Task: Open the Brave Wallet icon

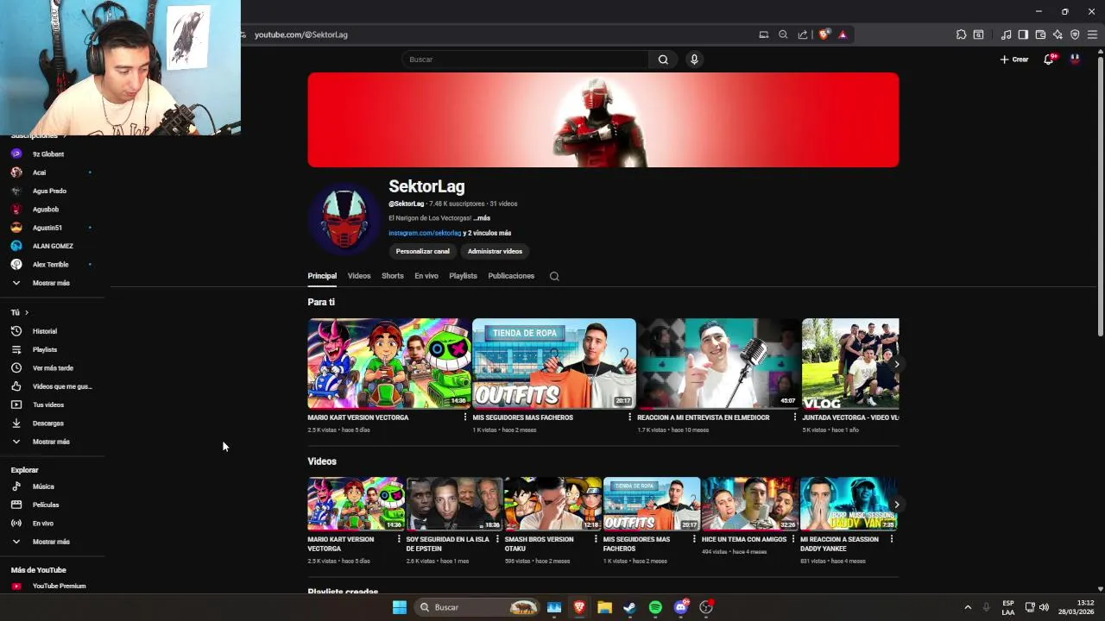Action: click(1040, 34)
